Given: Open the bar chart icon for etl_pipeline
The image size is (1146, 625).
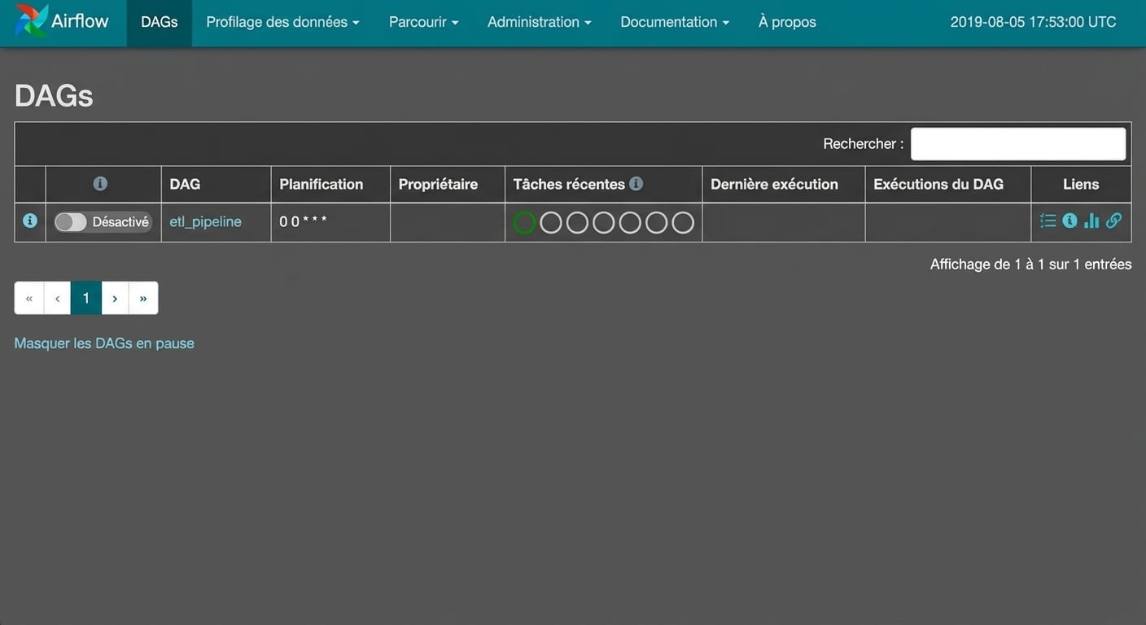Looking at the screenshot, I should tap(1091, 221).
